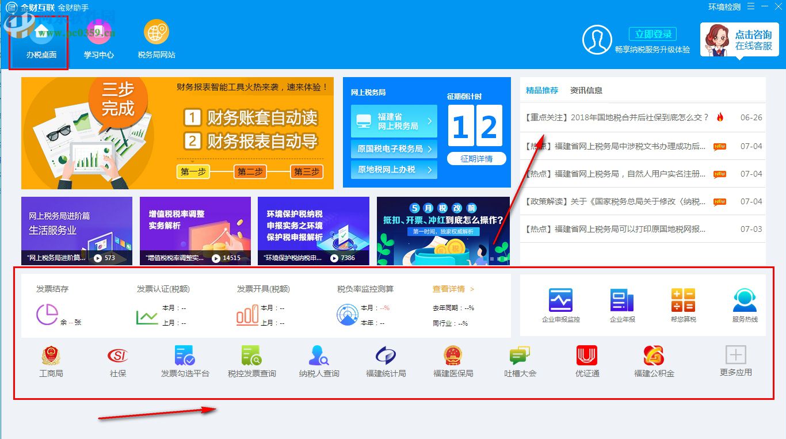The image size is (786, 439).
Task: Open the 社保 icon
Action: (118, 356)
